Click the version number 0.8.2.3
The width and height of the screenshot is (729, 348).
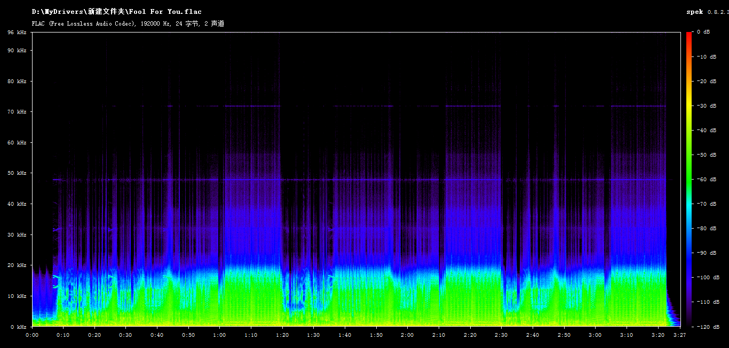718,12
